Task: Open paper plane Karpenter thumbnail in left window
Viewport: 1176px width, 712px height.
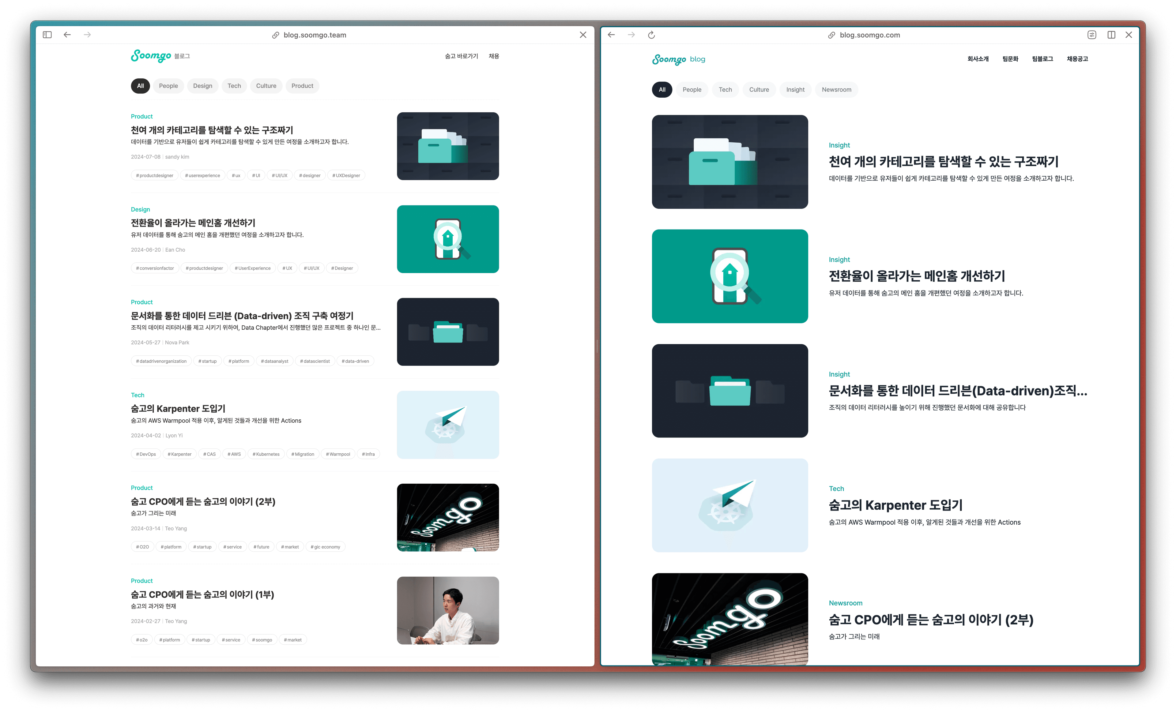Action: click(448, 425)
